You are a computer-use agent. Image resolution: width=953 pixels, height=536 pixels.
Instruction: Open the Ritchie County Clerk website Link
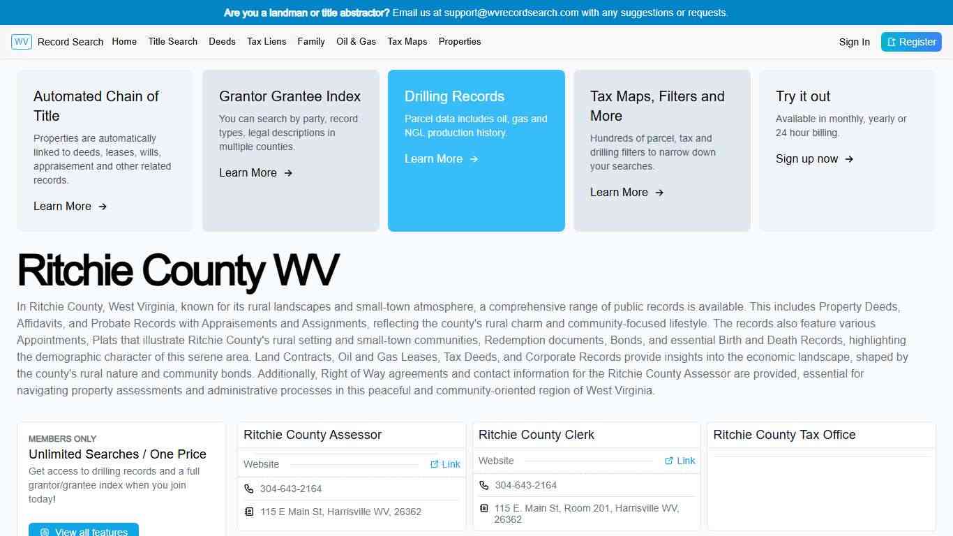[x=686, y=461]
